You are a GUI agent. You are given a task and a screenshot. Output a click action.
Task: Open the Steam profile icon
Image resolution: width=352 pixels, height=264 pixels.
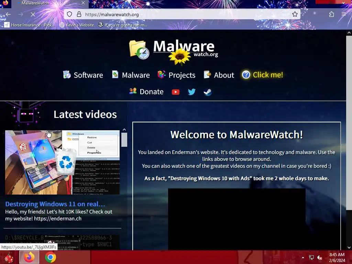point(208,92)
